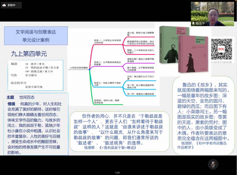Click the 主题 世间百态 line
Screen dimensions: 237x175
pyautogui.click(x=21, y=97)
